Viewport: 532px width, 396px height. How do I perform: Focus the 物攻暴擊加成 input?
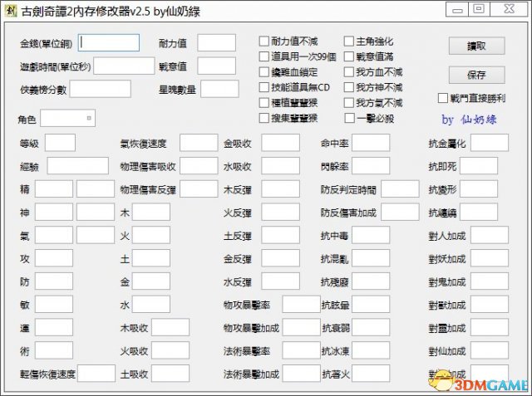tap(301, 327)
